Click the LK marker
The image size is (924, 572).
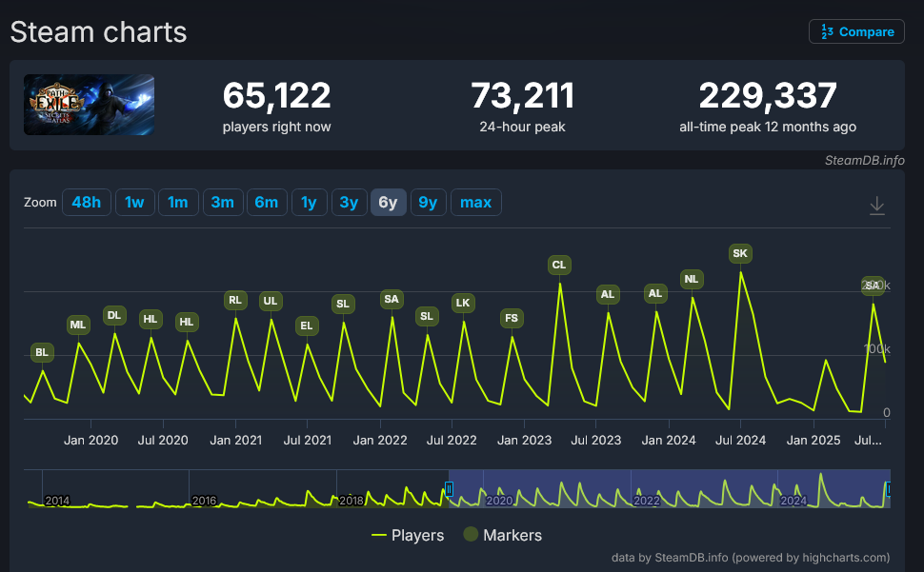463,303
